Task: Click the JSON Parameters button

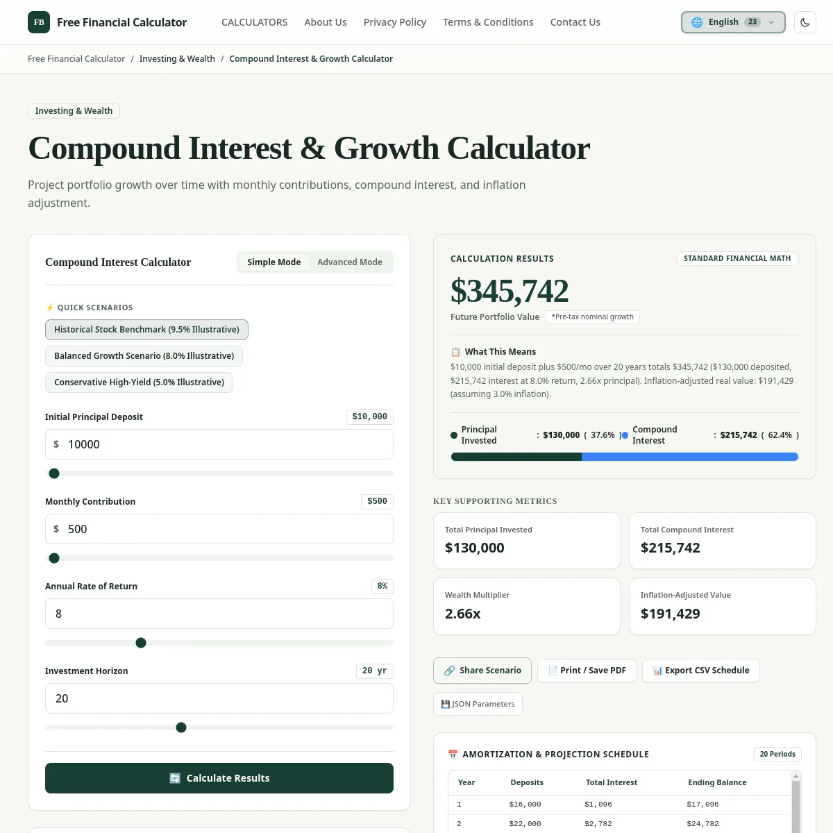Action: tap(478, 704)
